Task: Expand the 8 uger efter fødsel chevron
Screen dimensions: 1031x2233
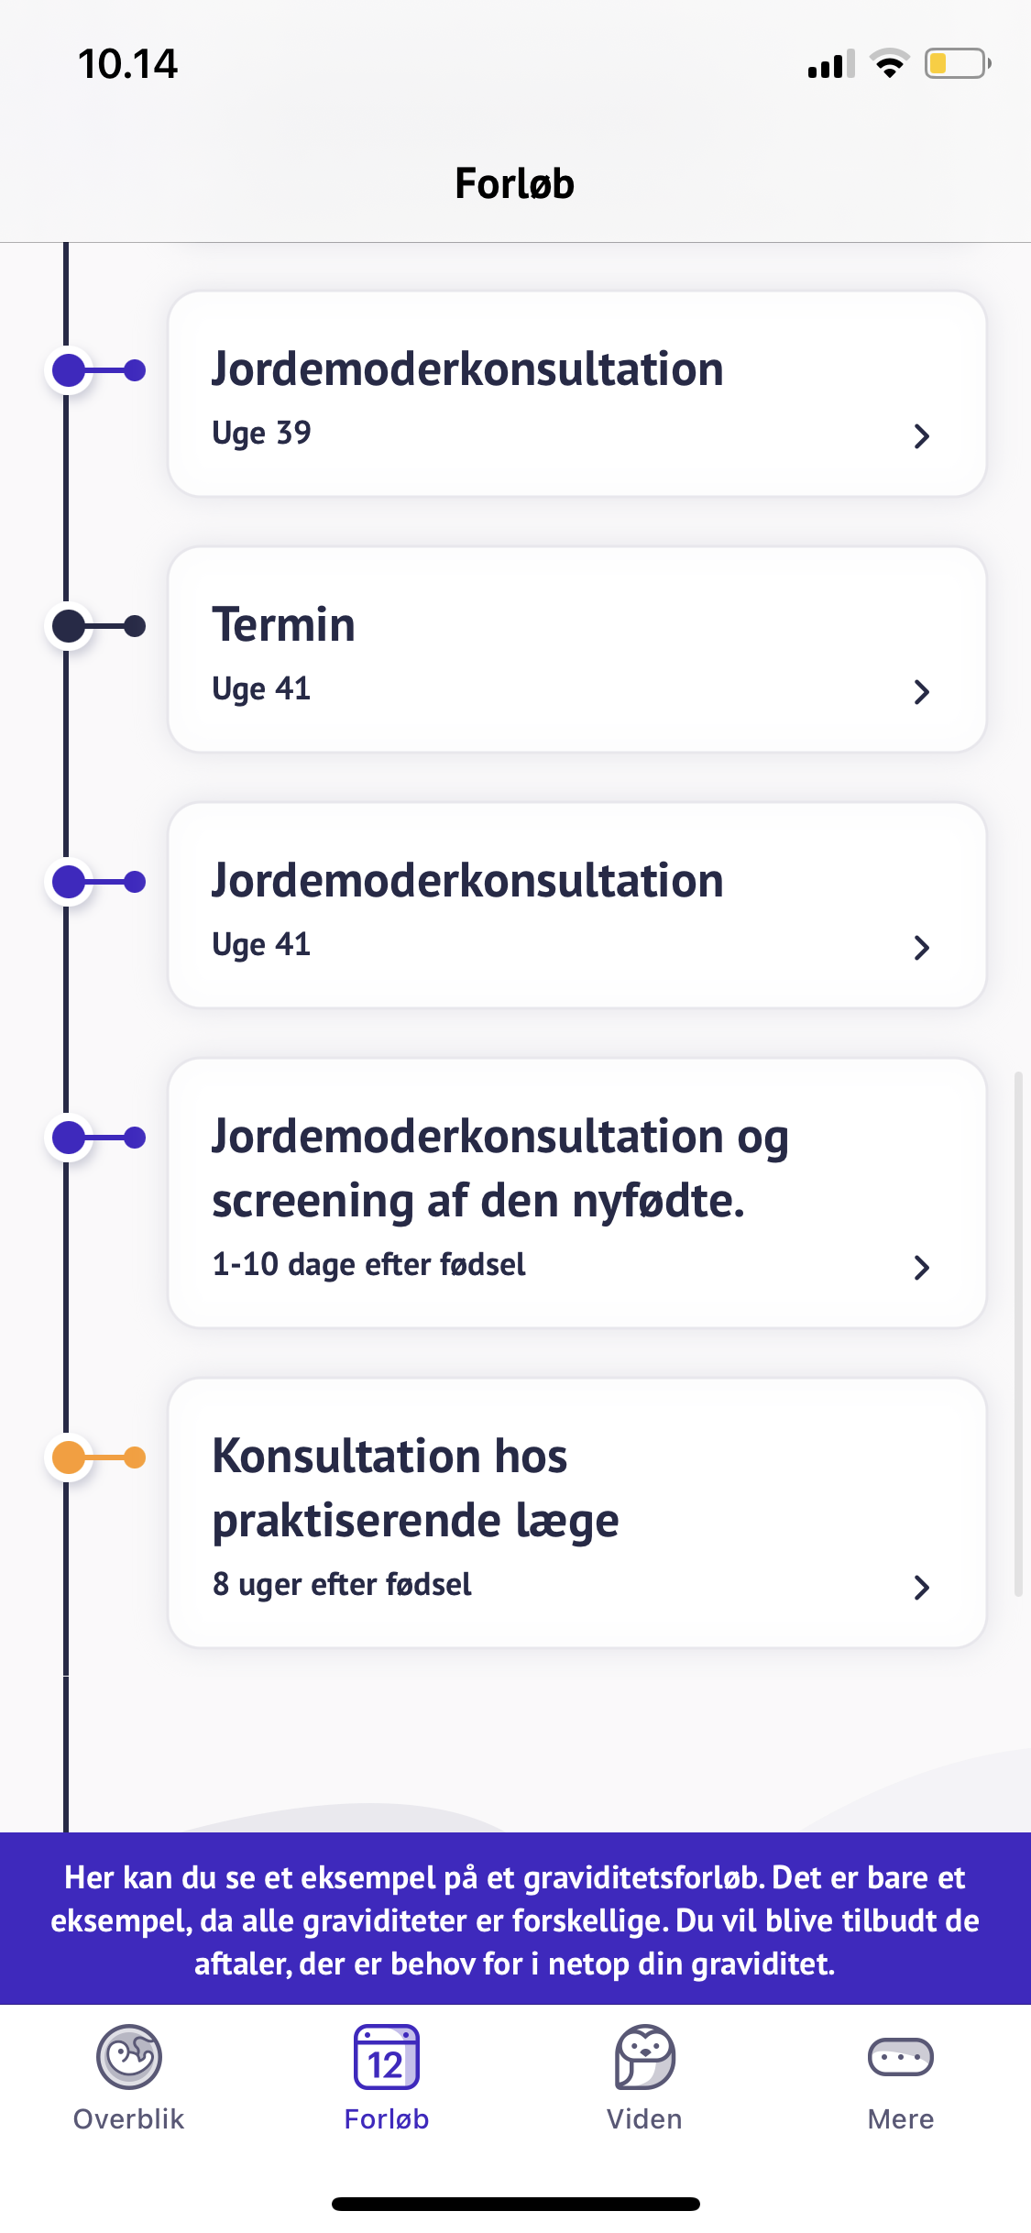Action: pos(921,1587)
